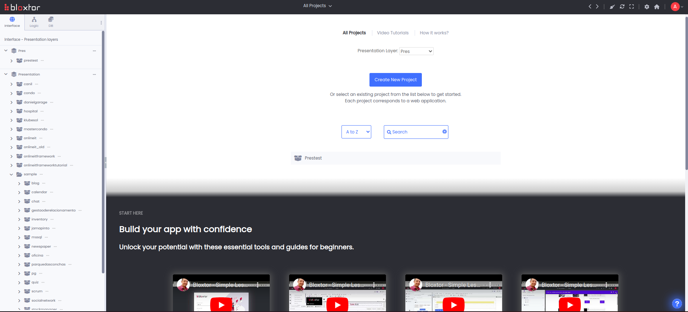
Task: Select the All Projects tab
Action: (354, 33)
